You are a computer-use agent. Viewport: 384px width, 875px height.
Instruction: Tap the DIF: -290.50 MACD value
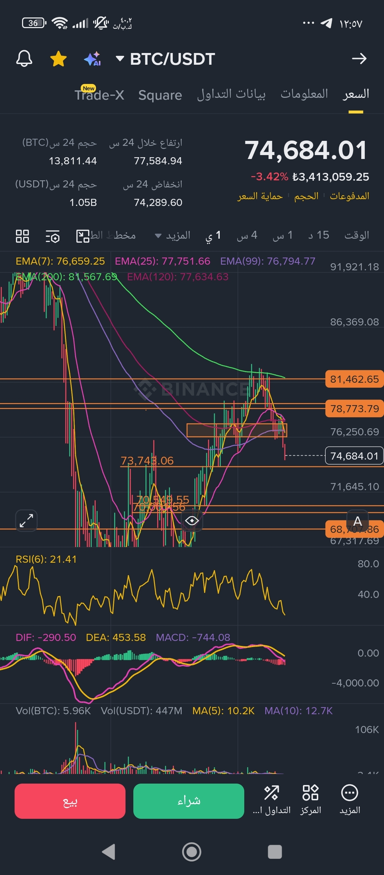pos(46,637)
